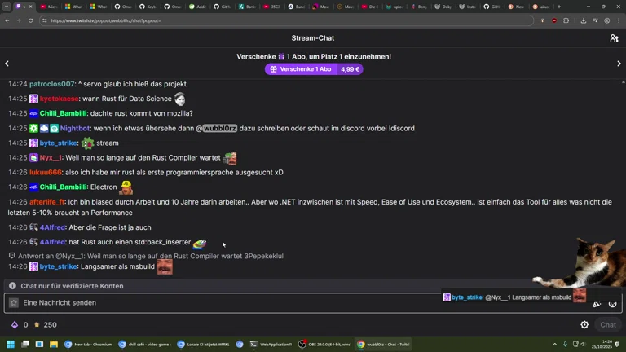
Task: Open OBS 29.0.0 in the taskbar
Action: 324,345
